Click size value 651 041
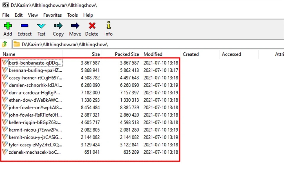This screenshot has height=170, width=284. [92, 152]
